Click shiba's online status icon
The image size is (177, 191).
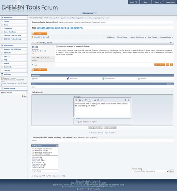coord(32,64)
